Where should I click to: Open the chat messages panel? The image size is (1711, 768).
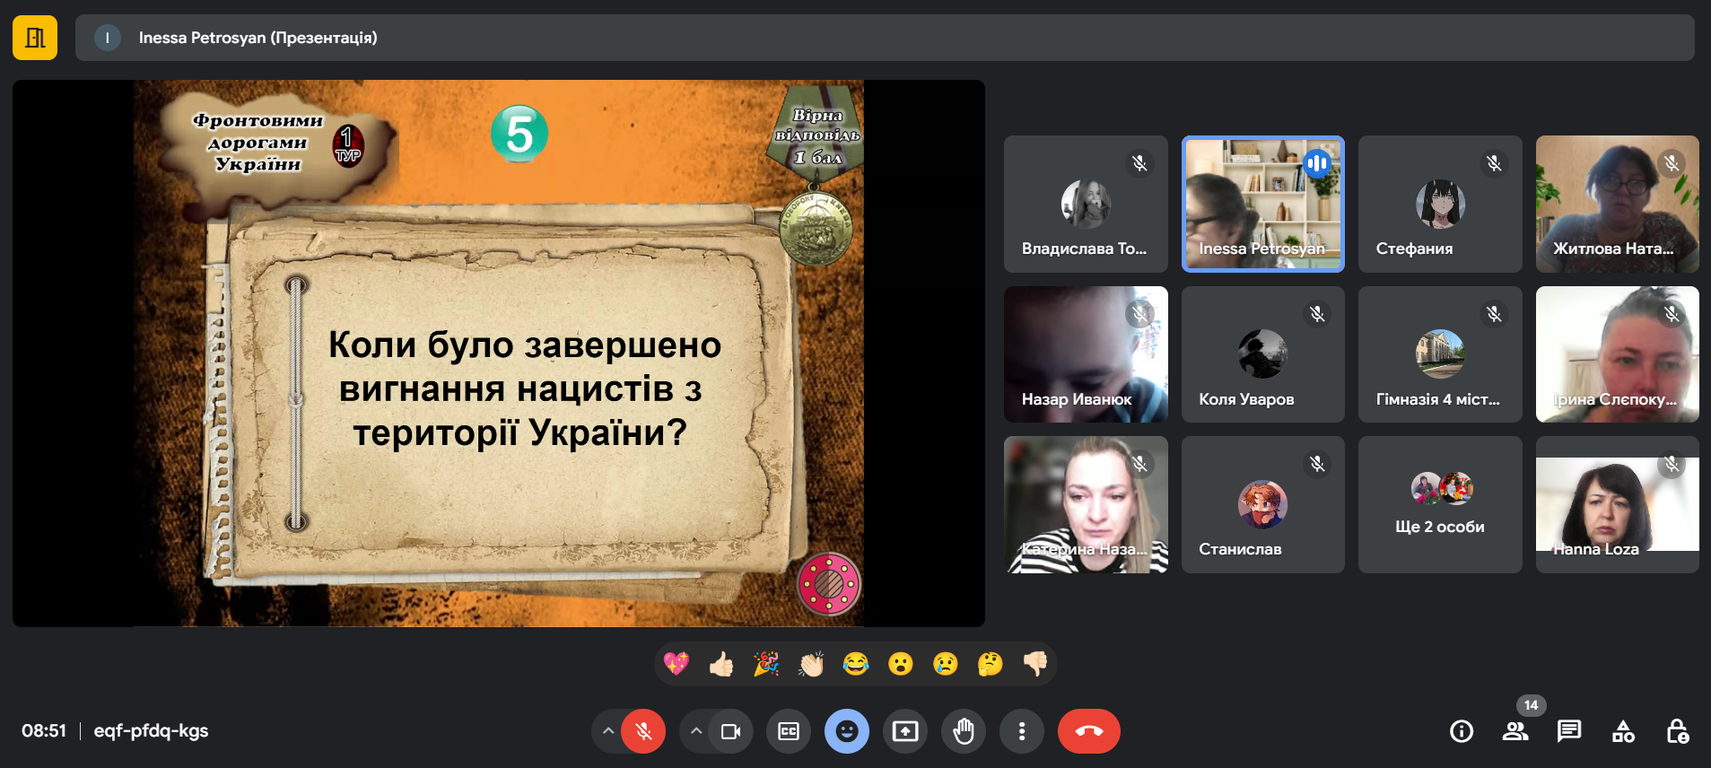1569,731
